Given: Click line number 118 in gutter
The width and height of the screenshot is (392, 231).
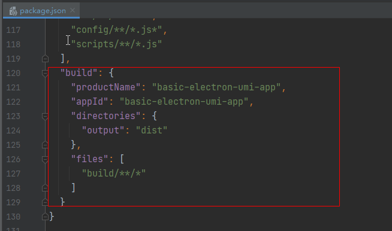Looking at the screenshot, I should 13,44.
